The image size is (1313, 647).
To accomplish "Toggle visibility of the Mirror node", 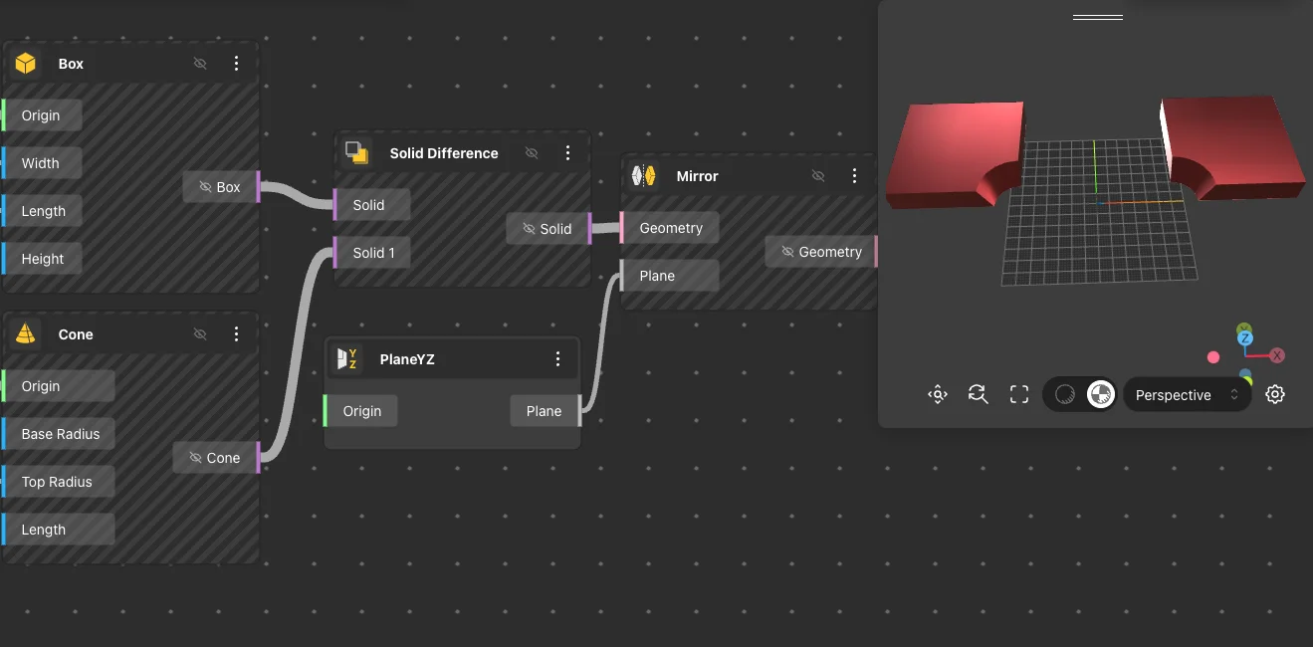I will (818, 176).
